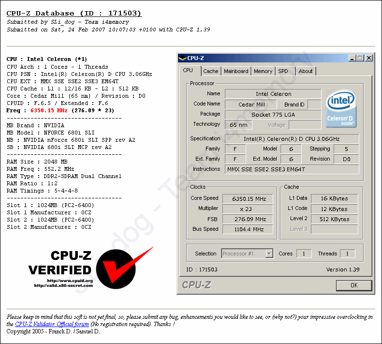
Task: Click the text 'RAM Freq : 552.2 MHz'
Action: [41, 169]
